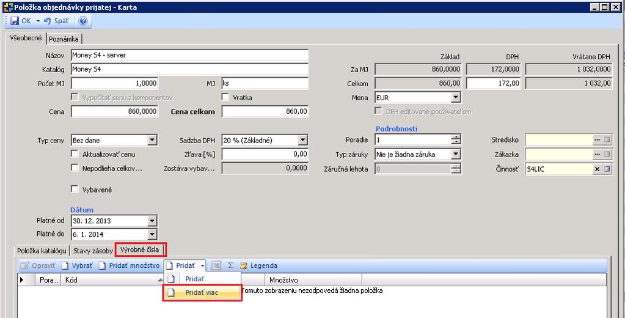This screenshot has width=625, height=318.
Task: Click the Poradie number field
Action: [413, 140]
